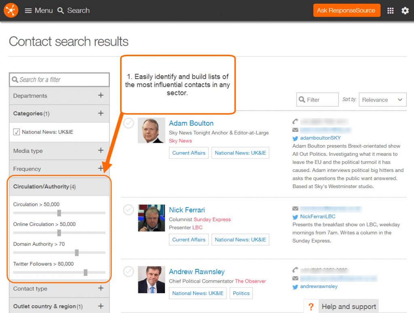The image size is (414, 313).
Task: Open the apps grid icon
Action: tap(390, 11)
